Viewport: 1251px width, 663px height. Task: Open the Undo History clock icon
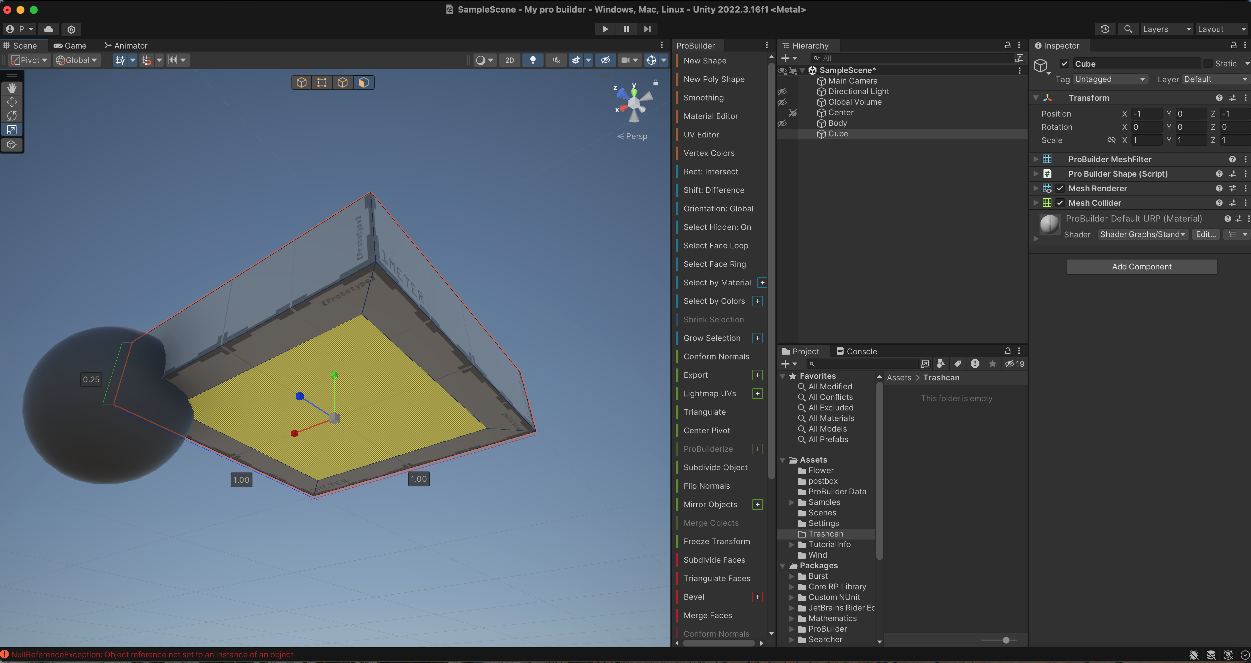point(1105,29)
